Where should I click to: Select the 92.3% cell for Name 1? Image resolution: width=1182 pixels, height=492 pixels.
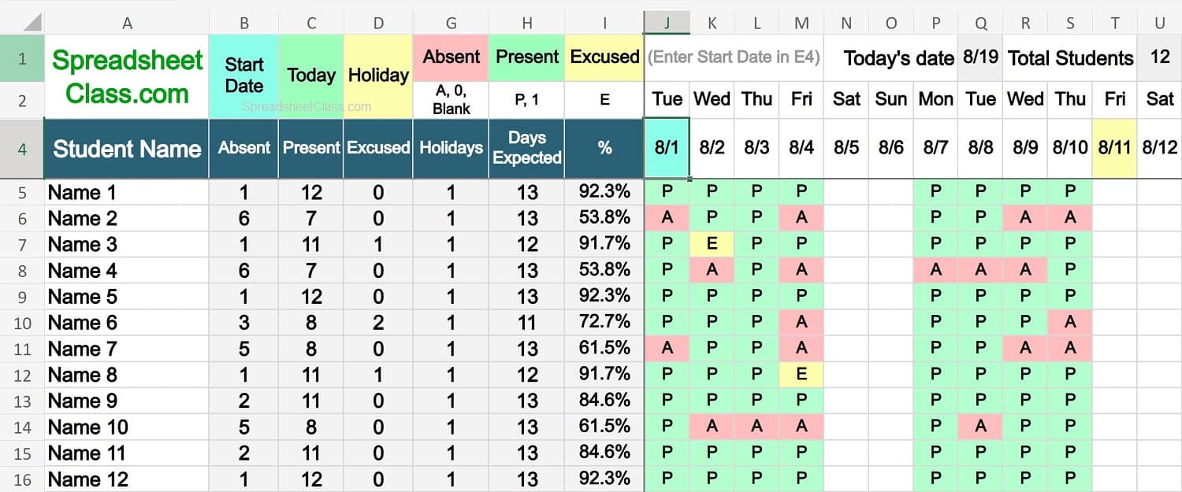pyautogui.click(x=604, y=191)
